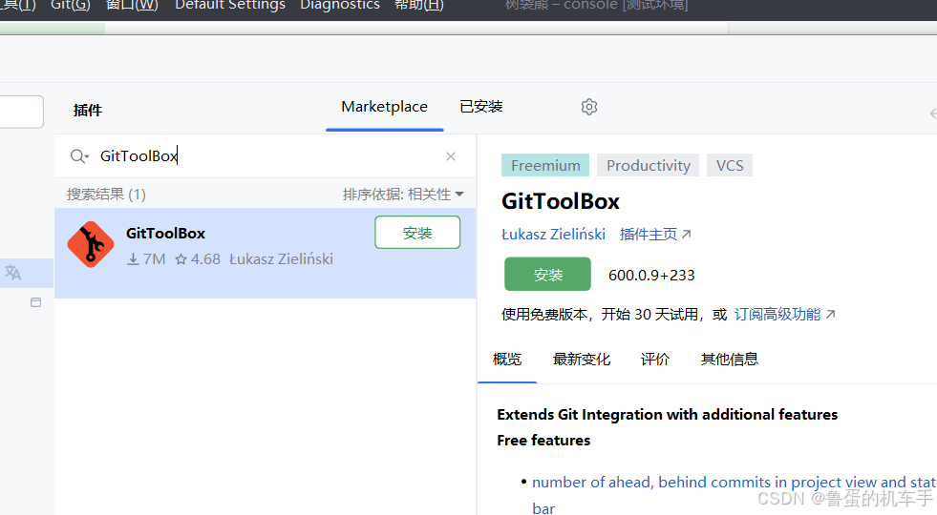937x515 pixels.
Task: Open the 排序依据 相关性 dropdown
Action: point(403,194)
